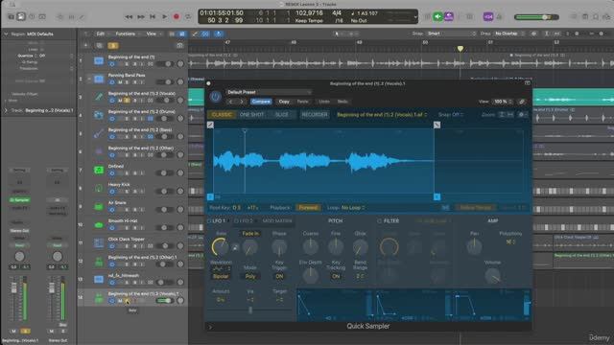
Task: Click the Pitch Coarse knob
Action: click(311, 247)
